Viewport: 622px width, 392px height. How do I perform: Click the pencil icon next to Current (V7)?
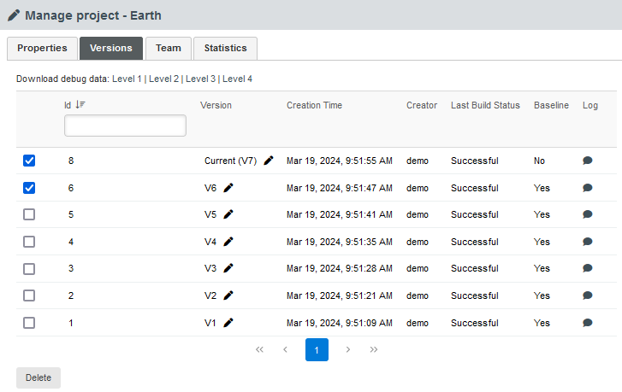tap(269, 161)
